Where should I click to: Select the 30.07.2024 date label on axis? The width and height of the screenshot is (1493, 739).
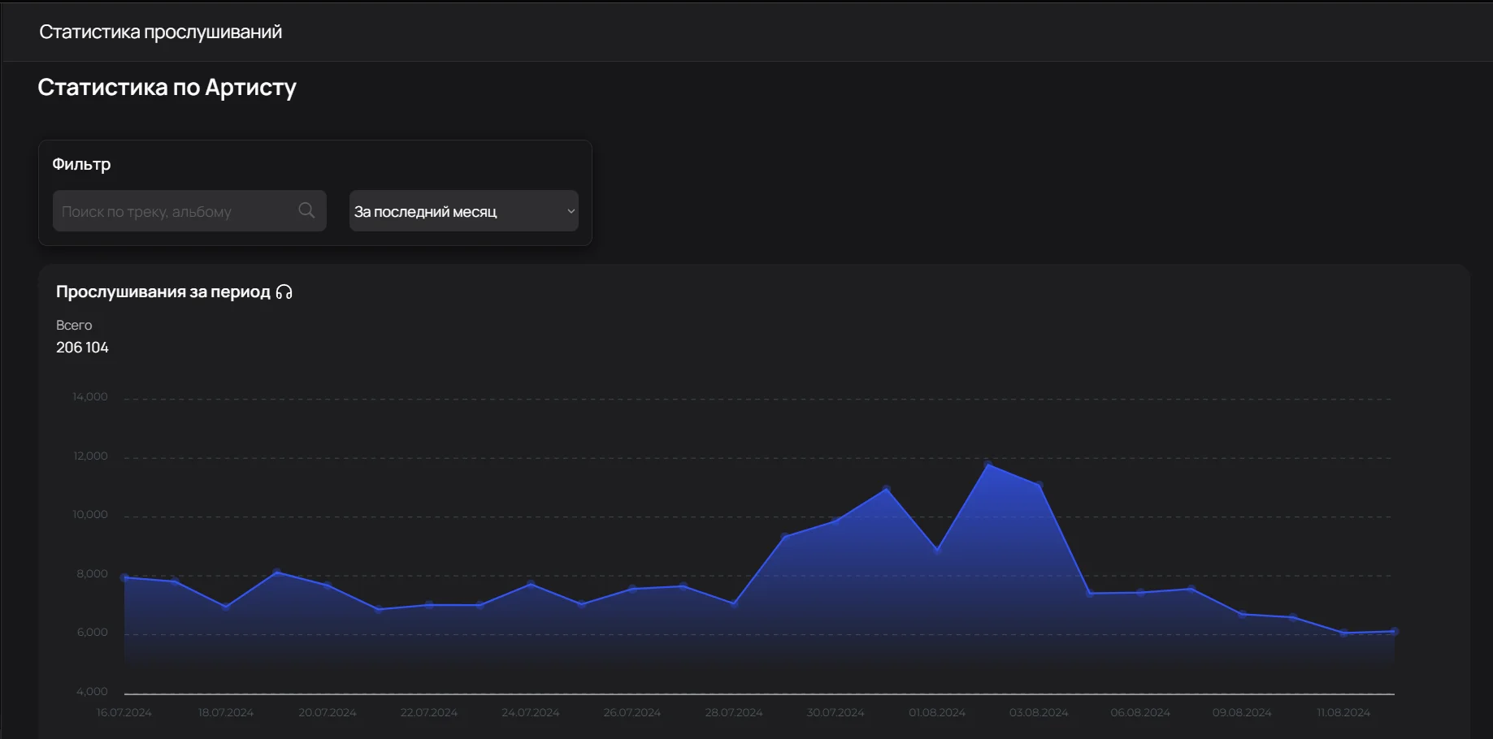point(835,712)
